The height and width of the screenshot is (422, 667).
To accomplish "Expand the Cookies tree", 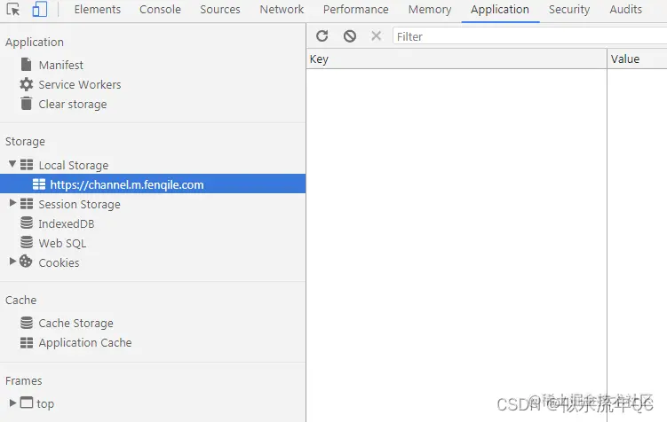I will point(12,262).
